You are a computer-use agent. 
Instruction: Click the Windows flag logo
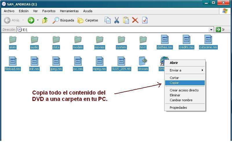coord(225,11)
